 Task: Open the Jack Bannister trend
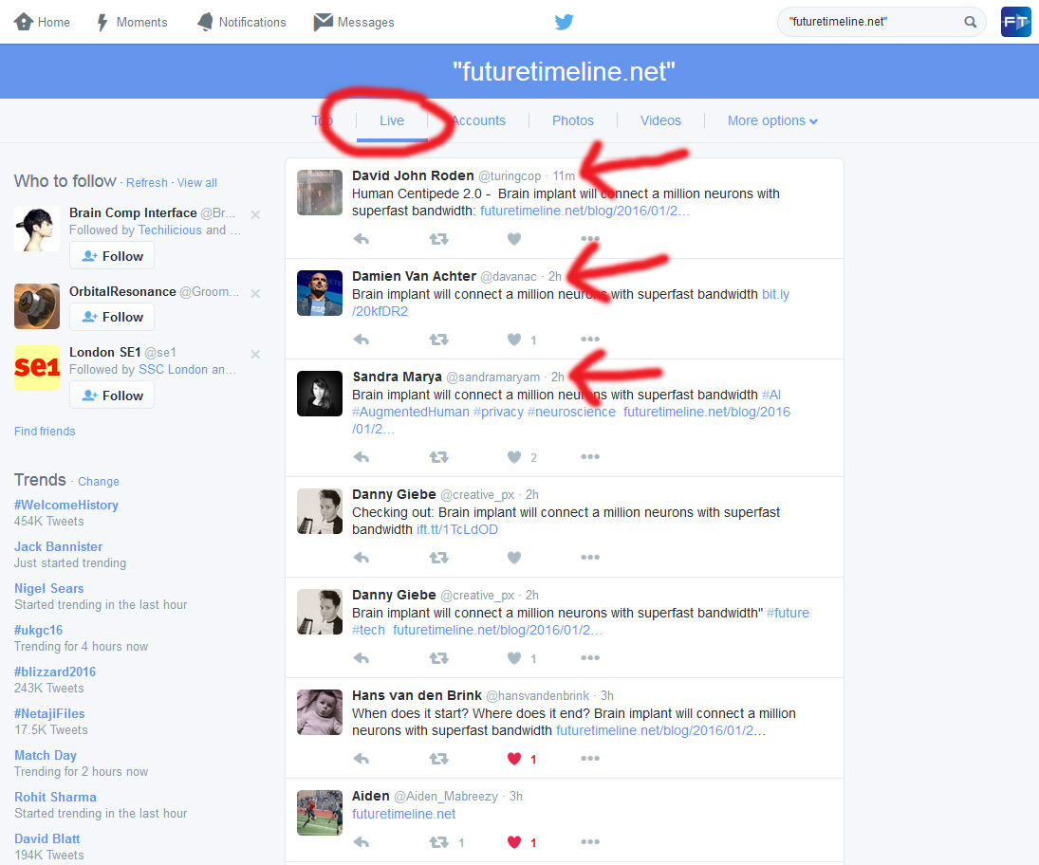[x=58, y=546]
